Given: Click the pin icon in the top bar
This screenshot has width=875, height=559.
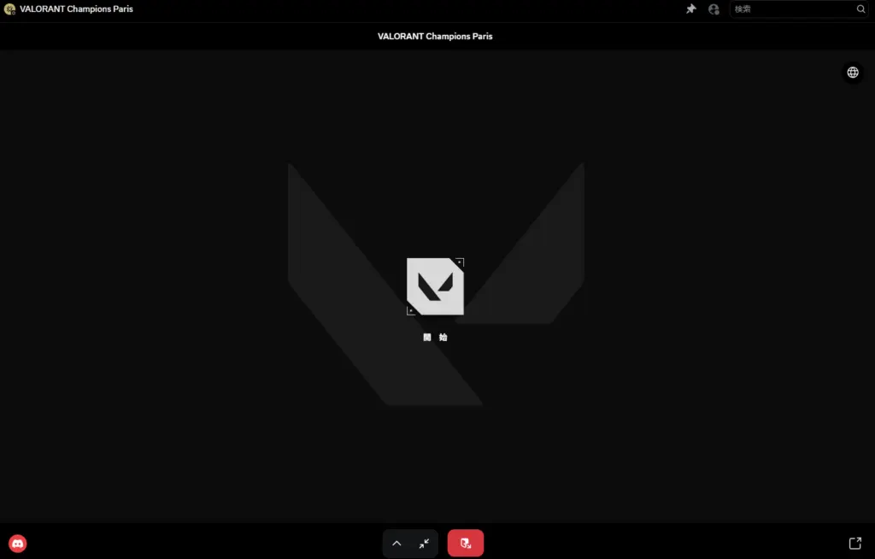Looking at the screenshot, I should pos(691,9).
